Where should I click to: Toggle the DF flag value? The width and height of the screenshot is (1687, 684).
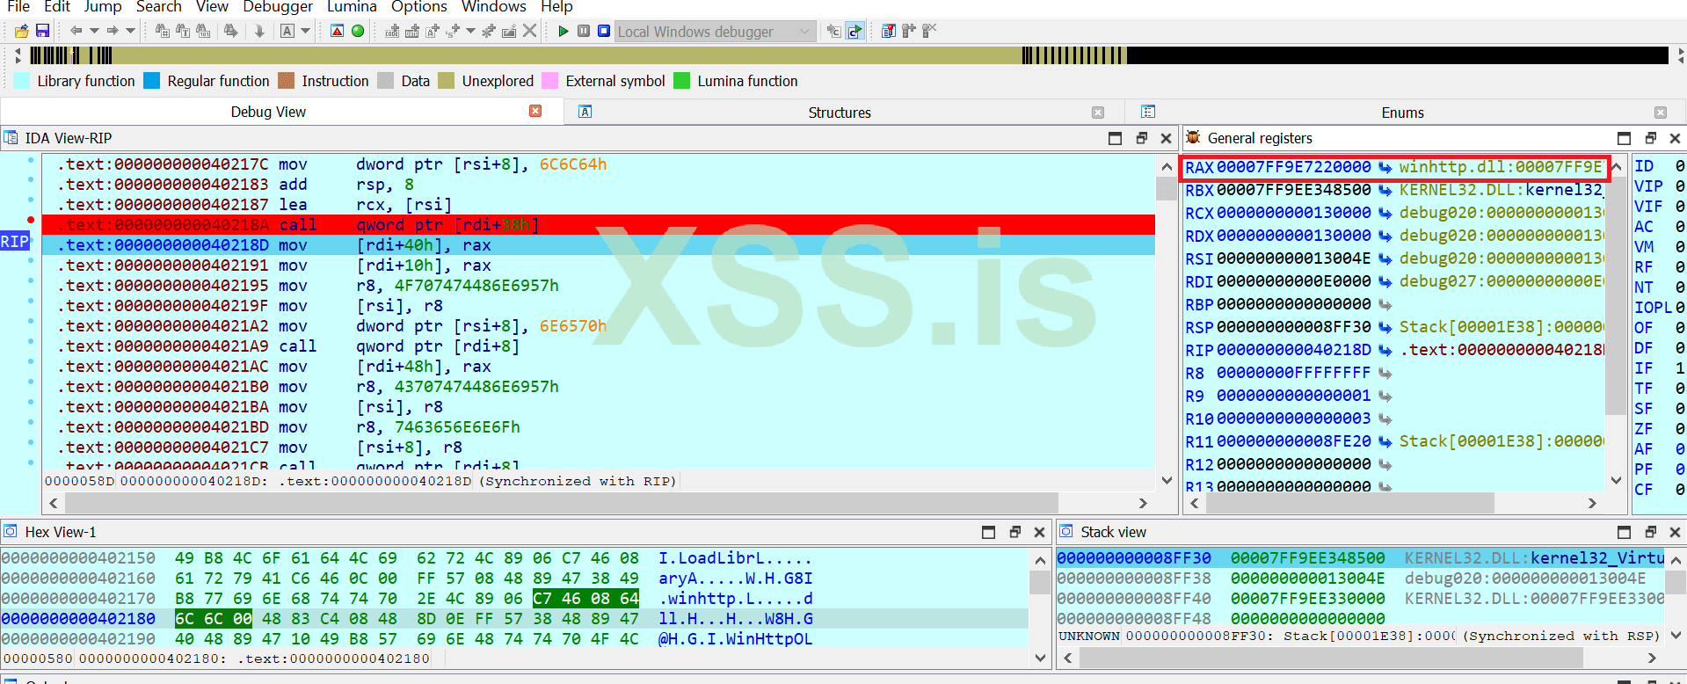[1679, 348]
